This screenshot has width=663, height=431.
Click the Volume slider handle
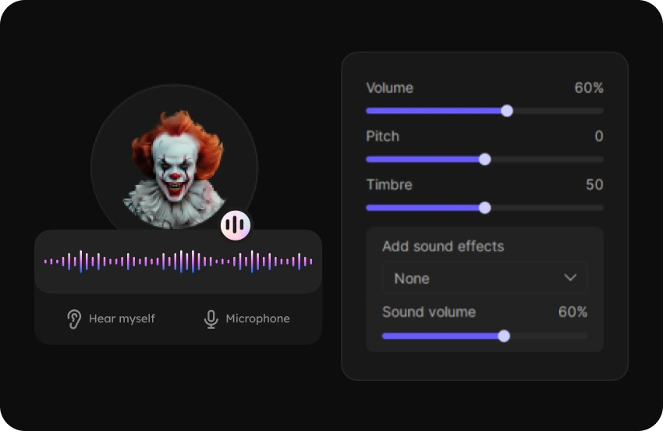click(x=507, y=111)
